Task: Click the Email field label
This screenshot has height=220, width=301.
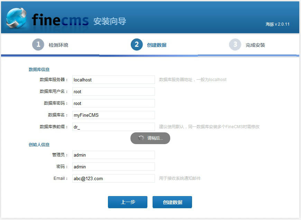Action: tap(61, 178)
